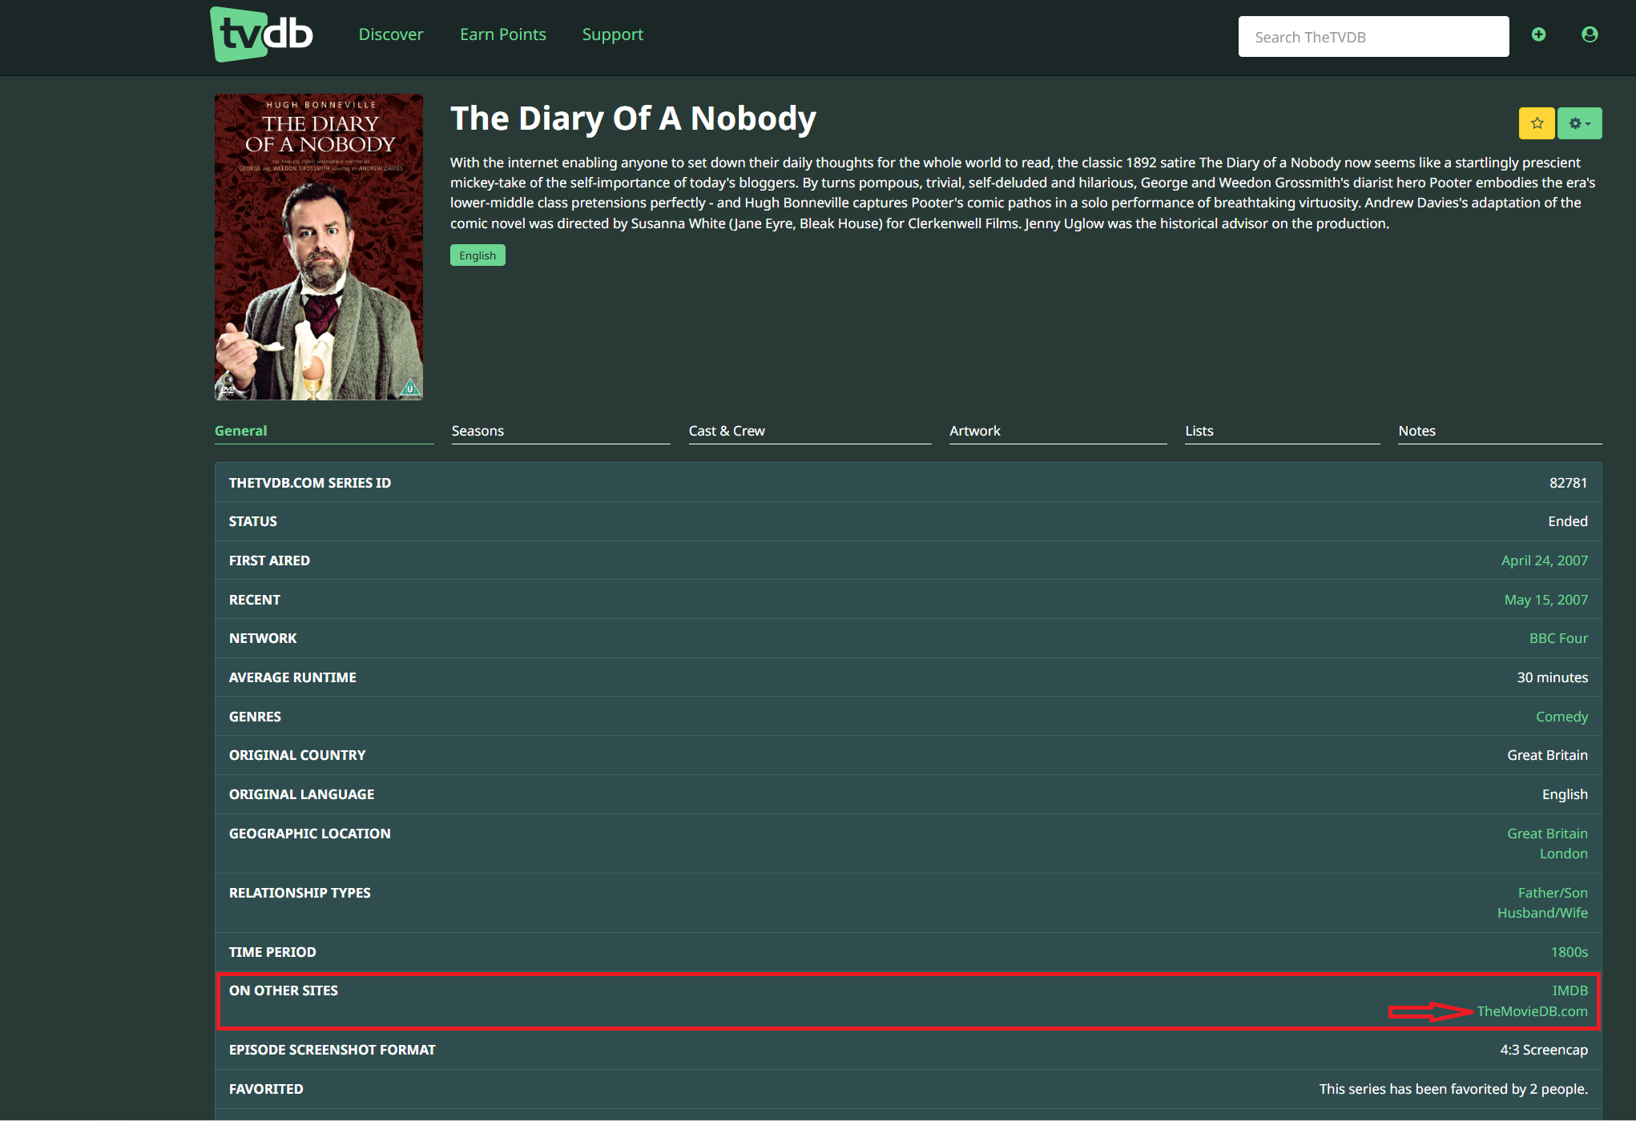Open the Earn Points menu item
Viewport: 1636px width, 1121px height.
pyautogui.click(x=503, y=34)
